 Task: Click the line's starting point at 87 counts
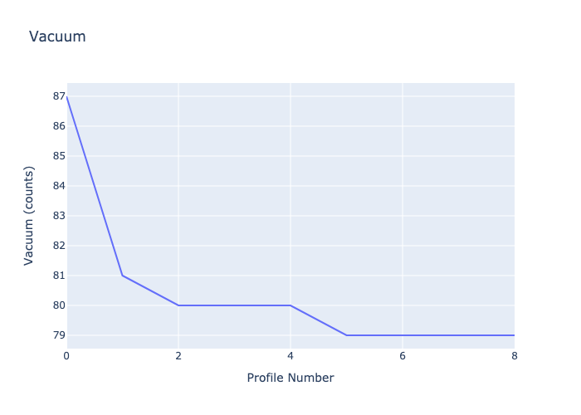[67, 96]
